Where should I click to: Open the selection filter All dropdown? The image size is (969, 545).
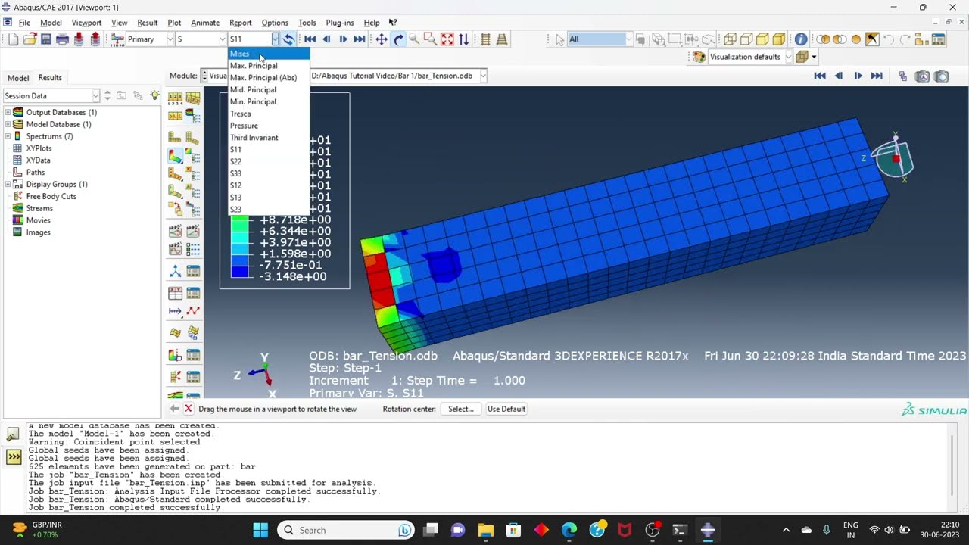(x=630, y=39)
